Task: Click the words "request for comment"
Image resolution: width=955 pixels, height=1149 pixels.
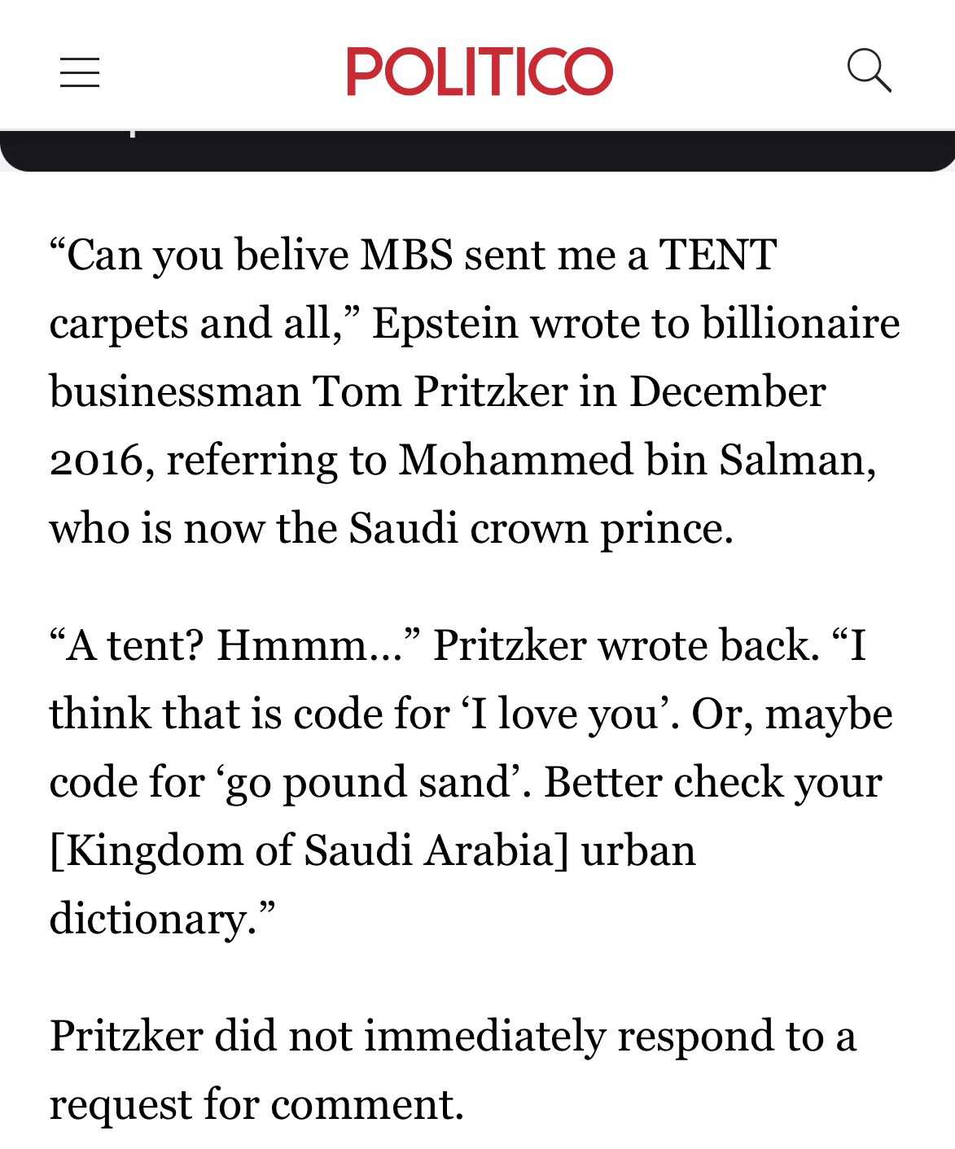Action: [254, 1105]
